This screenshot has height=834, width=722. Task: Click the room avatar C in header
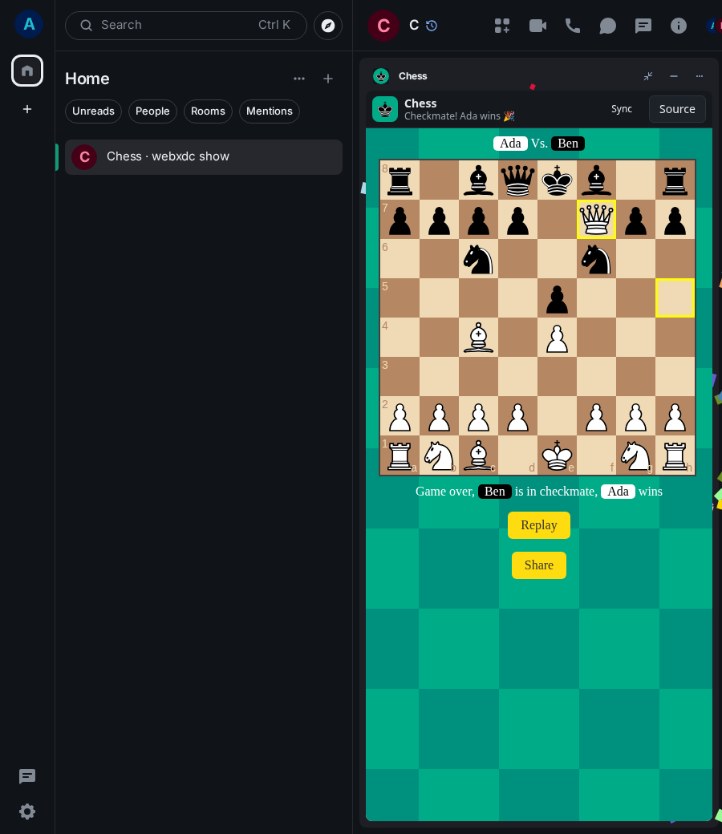pos(383,26)
